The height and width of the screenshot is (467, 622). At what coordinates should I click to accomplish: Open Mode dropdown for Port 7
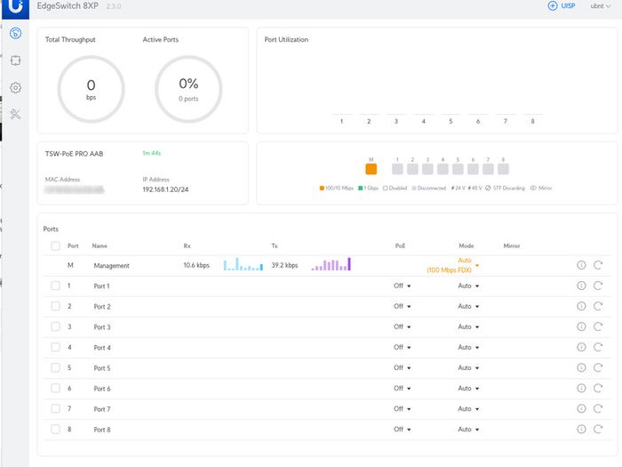(468, 408)
